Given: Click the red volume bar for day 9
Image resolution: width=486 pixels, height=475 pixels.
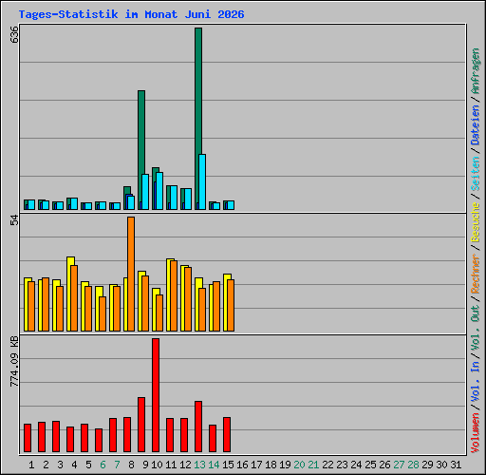Looking at the screenshot, I should click(141, 425).
